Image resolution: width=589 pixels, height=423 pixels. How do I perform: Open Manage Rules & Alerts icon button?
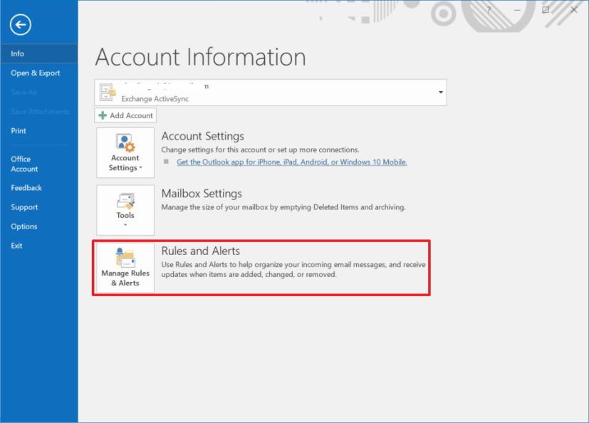pos(125,268)
